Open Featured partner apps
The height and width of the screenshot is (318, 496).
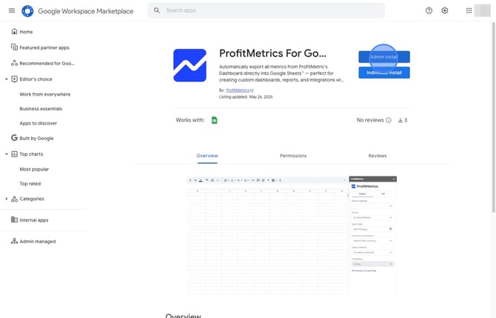pos(44,47)
